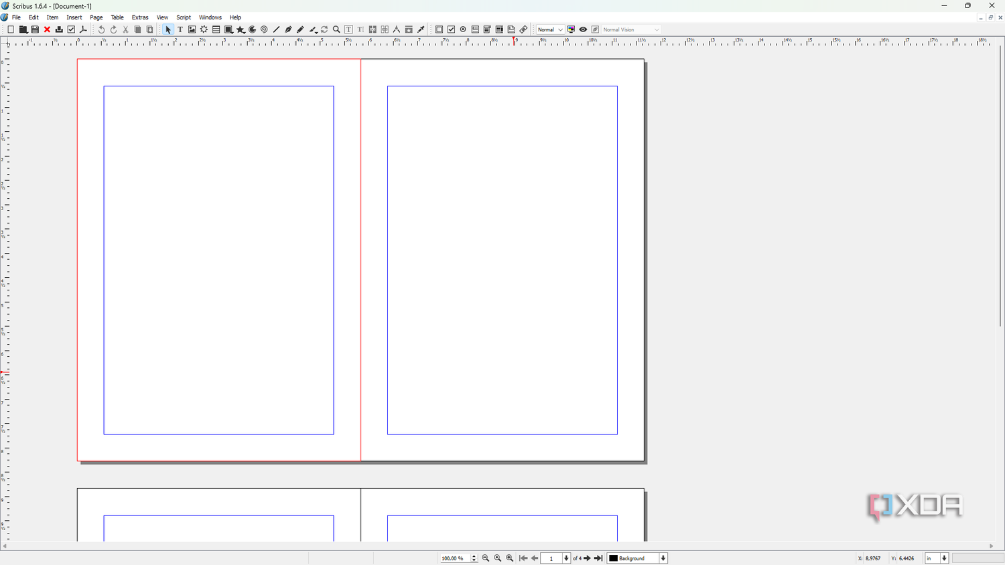Select the Measurements tool
Viewport: 1005px width, 565px height.
[x=397, y=29]
